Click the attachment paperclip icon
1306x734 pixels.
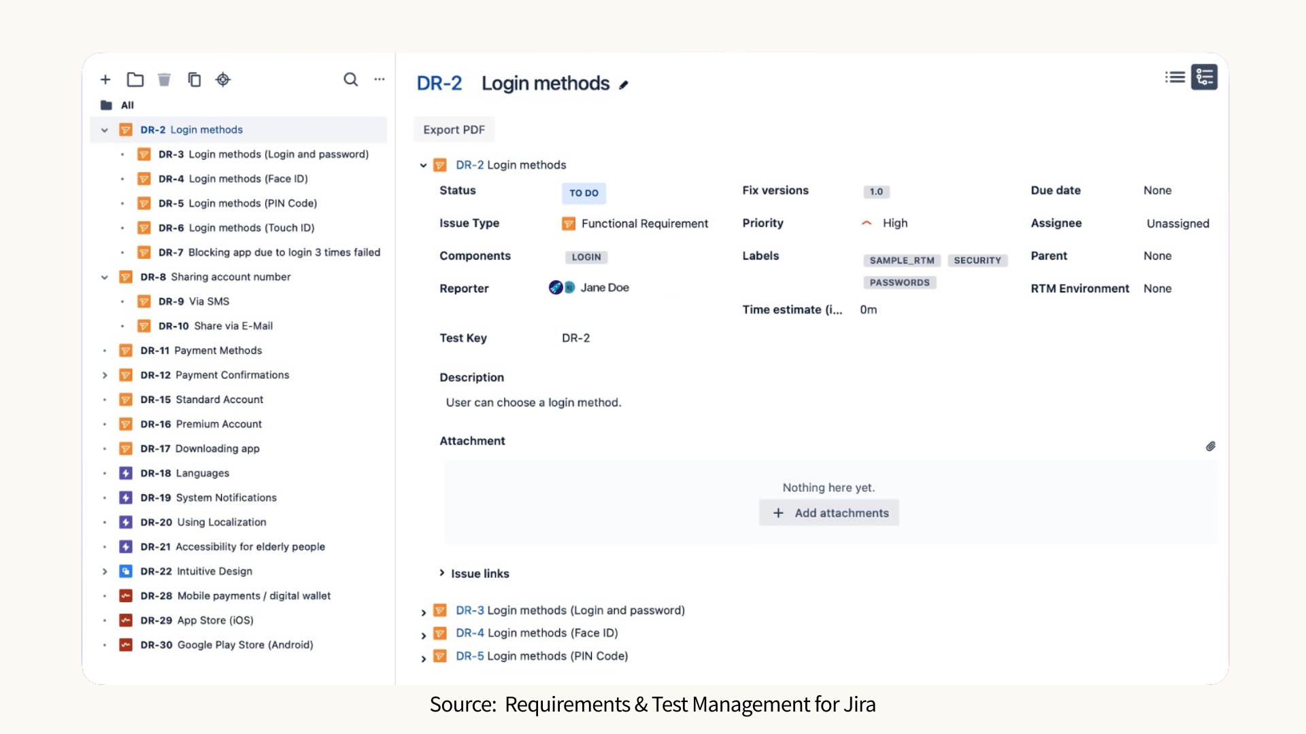pyautogui.click(x=1211, y=447)
